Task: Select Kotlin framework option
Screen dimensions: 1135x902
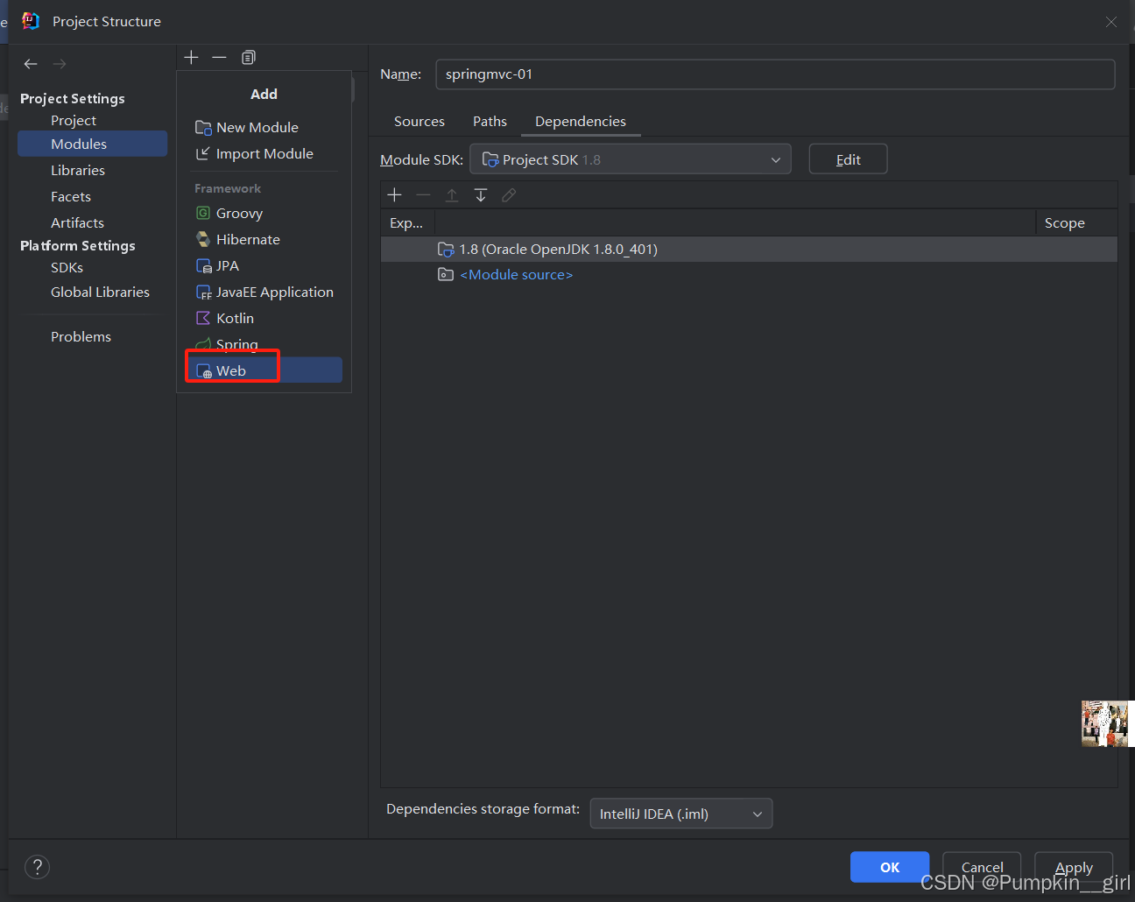Action: point(235,319)
